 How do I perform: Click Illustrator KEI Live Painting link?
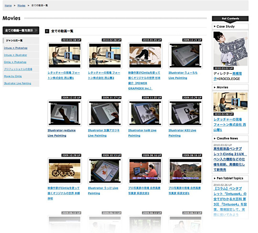point(183,133)
